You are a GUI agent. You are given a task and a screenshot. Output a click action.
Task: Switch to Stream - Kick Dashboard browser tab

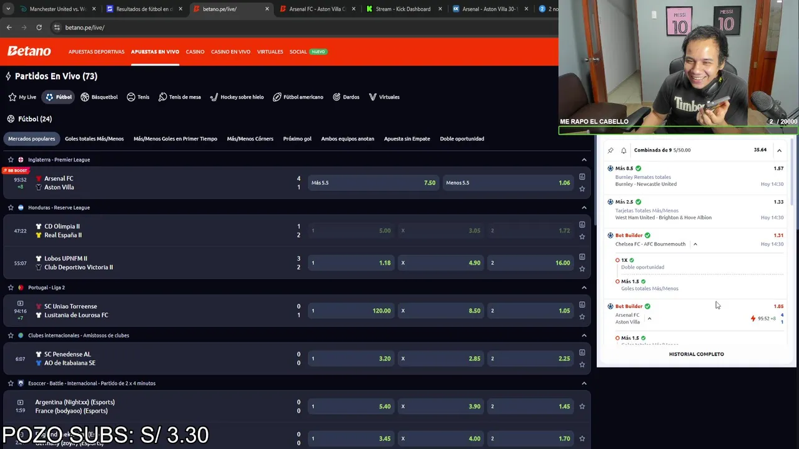[403, 9]
